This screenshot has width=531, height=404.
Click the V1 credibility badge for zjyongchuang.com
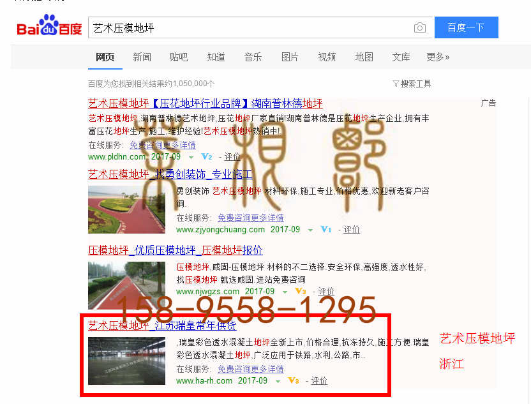coord(325,229)
